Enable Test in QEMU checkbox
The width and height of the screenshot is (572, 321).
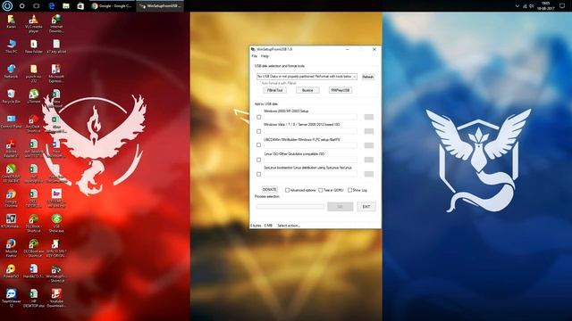tap(320, 190)
